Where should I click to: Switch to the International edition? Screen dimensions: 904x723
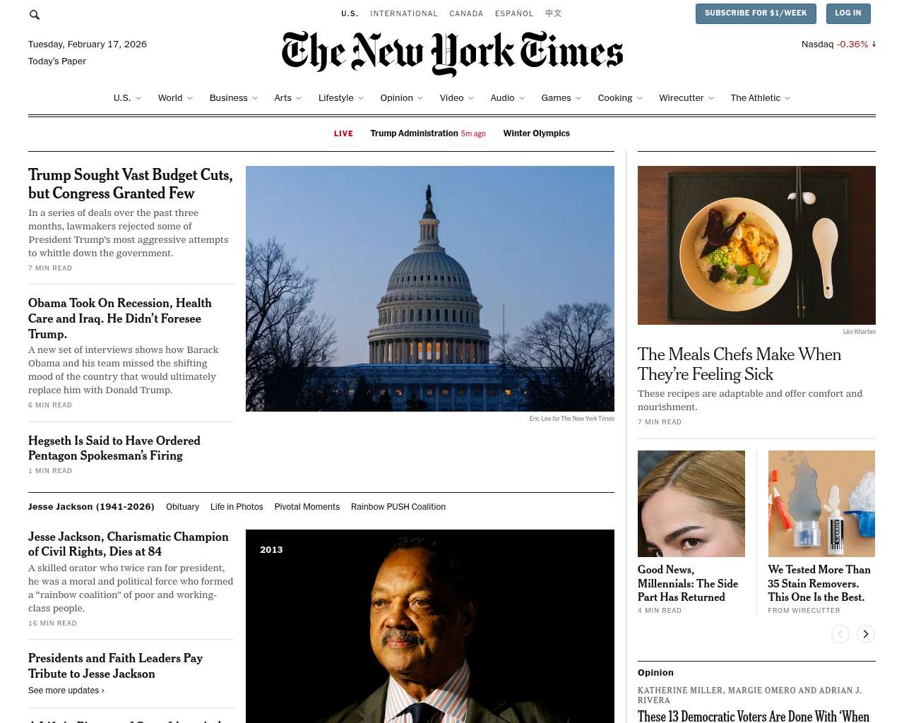(404, 13)
